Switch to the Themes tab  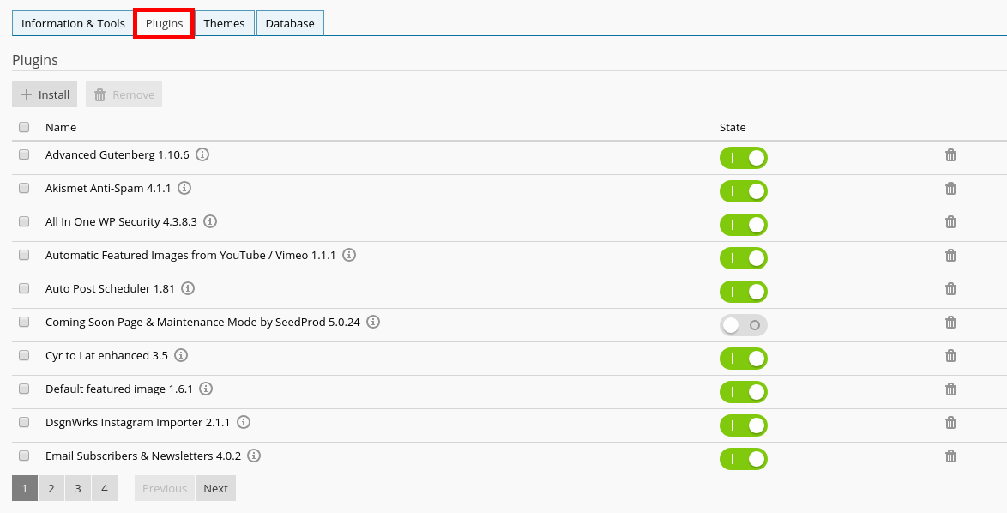coord(224,23)
